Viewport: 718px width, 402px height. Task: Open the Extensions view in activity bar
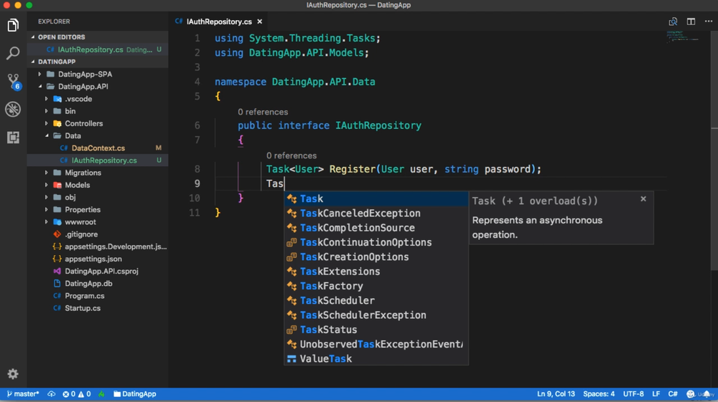[x=13, y=137]
